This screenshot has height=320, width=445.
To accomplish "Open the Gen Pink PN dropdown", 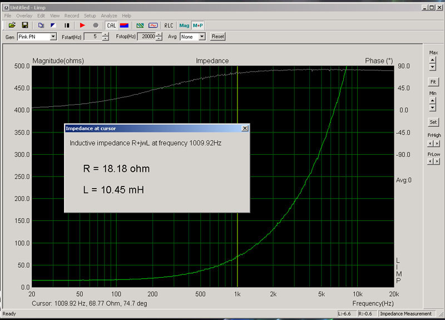I will (53, 37).
